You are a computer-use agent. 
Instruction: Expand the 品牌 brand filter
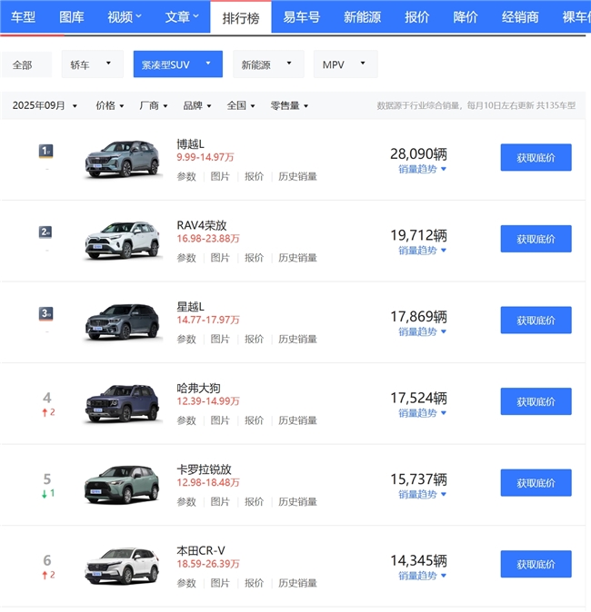(196, 106)
